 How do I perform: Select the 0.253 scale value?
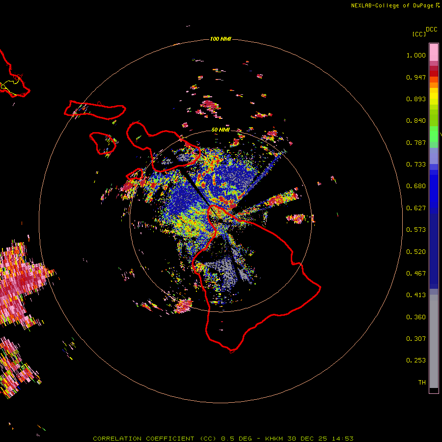pos(416,360)
